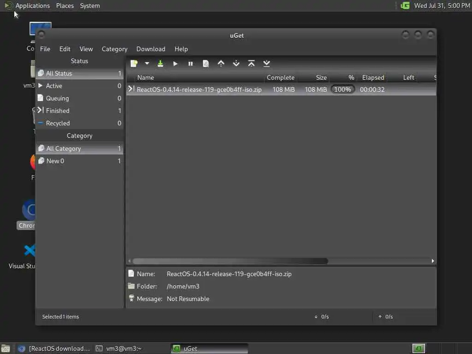Click the uGet tray icon in top panel
The image size is (472, 354).
[405, 6]
